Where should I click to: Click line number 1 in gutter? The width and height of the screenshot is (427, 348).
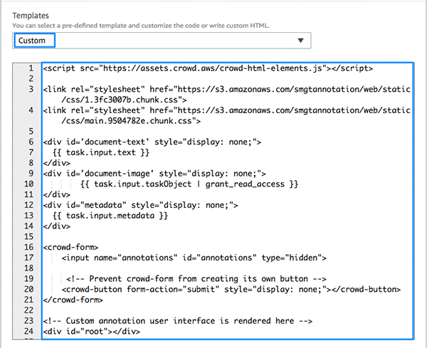(x=31, y=68)
